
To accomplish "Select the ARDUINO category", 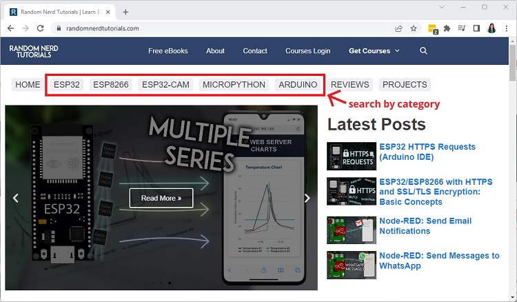I will 298,85.
